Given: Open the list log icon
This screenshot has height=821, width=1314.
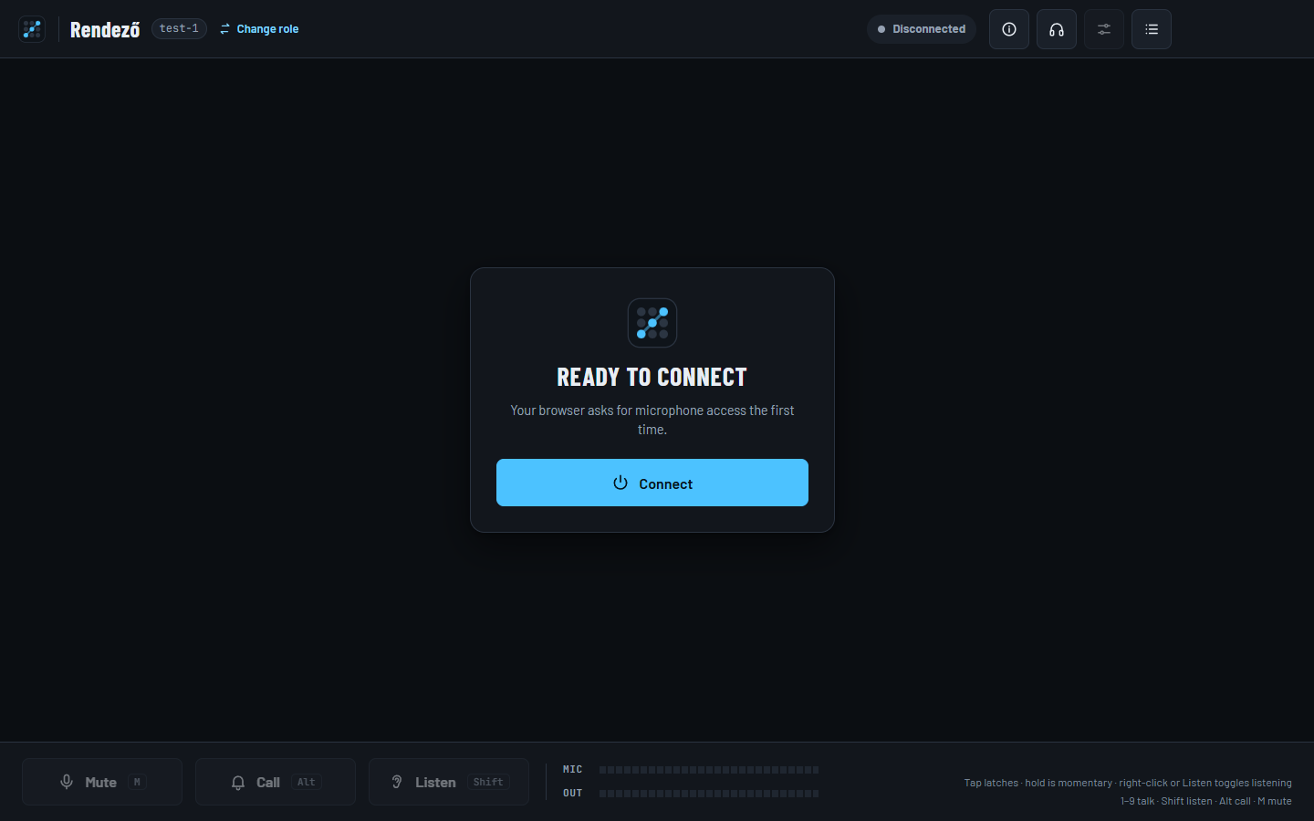Looking at the screenshot, I should (1152, 29).
